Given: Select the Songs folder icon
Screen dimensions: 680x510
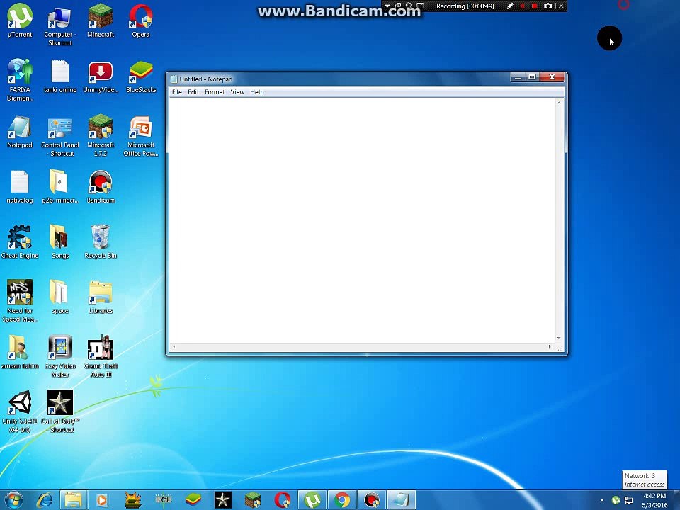Looking at the screenshot, I should point(59,242).
